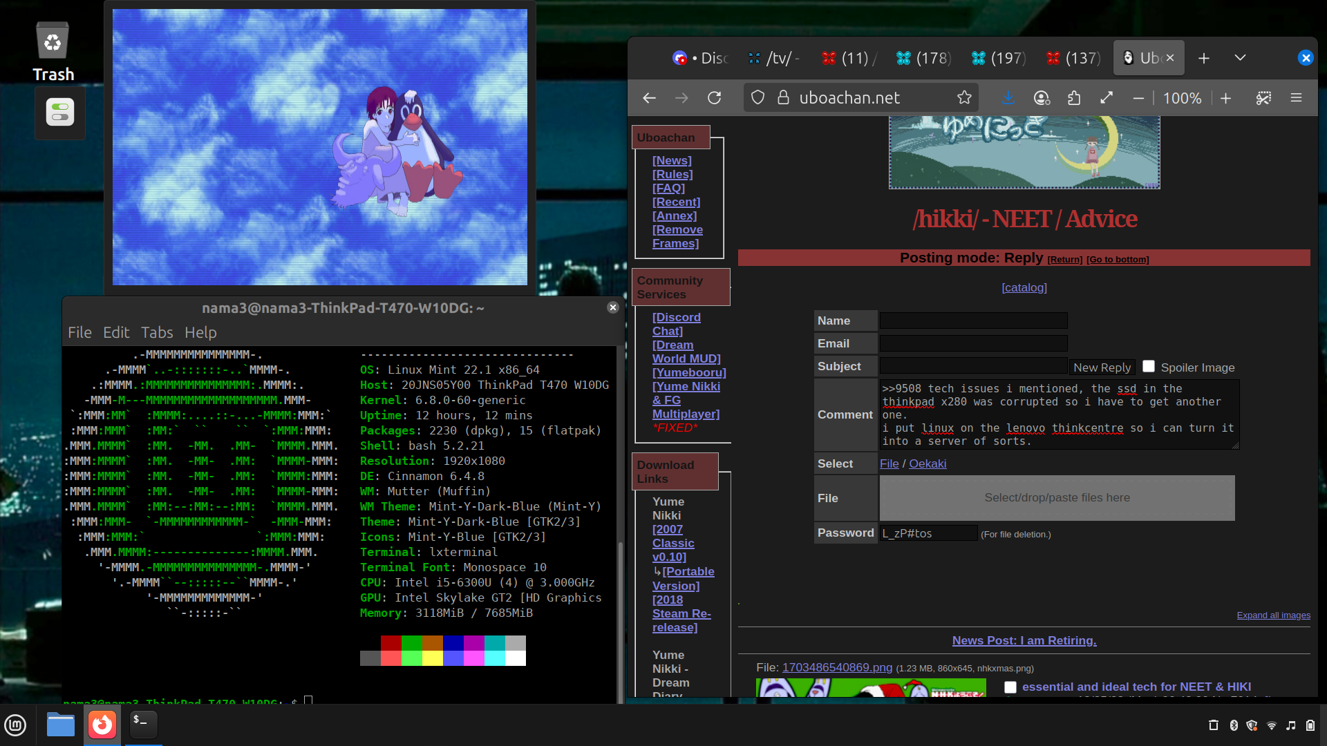Open the extensions puzzle-piece menu

click(1074, 98)
